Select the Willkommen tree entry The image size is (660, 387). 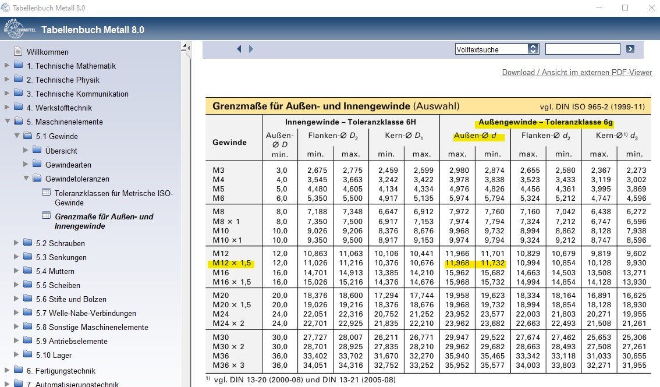[48, 52]
